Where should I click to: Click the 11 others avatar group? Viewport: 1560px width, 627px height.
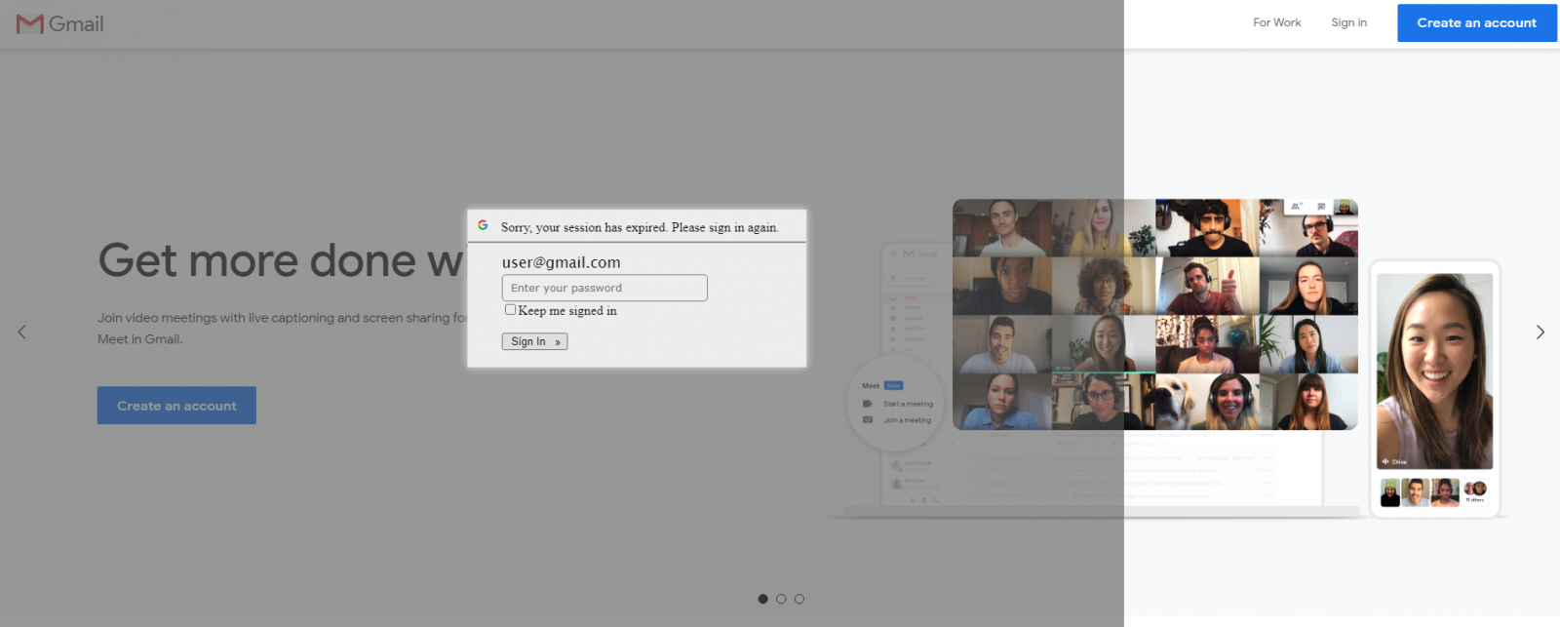coord(1475,491)
